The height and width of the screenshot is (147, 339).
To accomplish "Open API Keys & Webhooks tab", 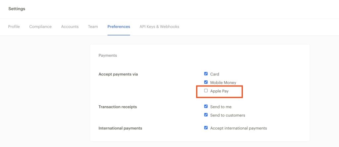I will coord(159,26).
